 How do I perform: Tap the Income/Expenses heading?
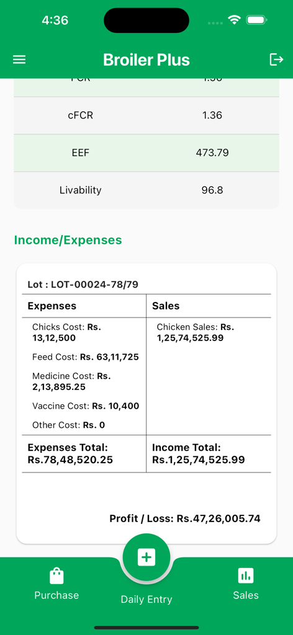(68, 240)
